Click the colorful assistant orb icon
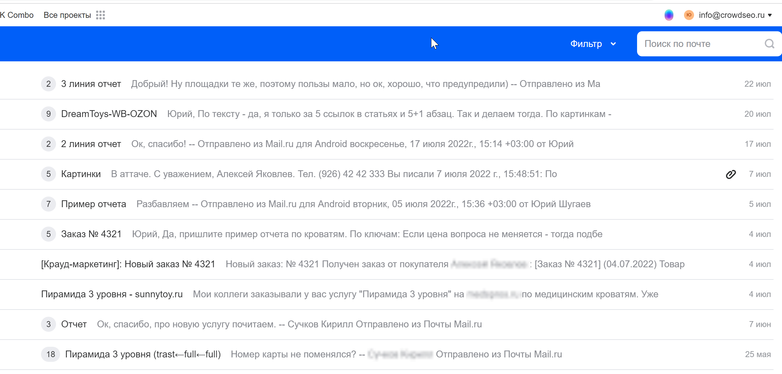 tap(669, 15)
